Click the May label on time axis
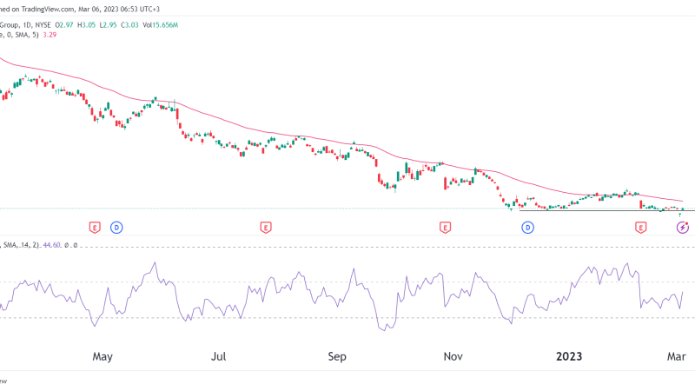Screen dimensions: 695x391 pos(103,356)
